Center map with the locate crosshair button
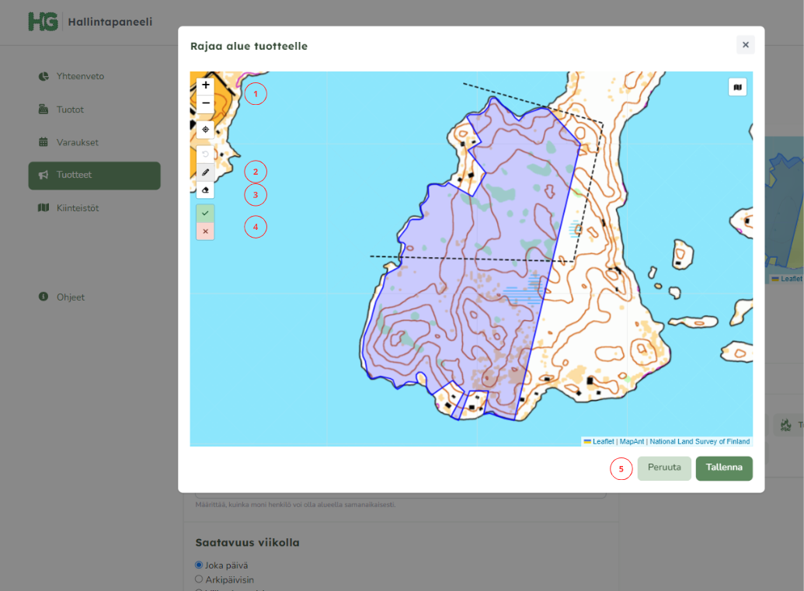The height and width of the screenshot is (591, 804). (x=205, y=130)
